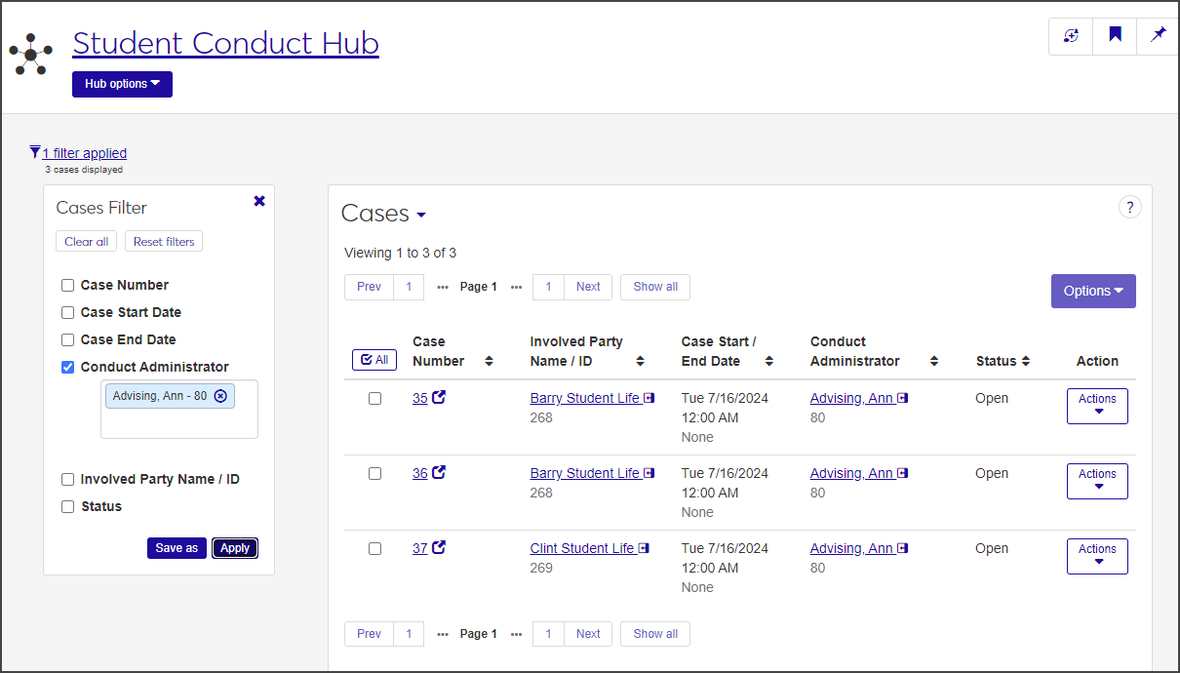This screenshot has height=673, width=1180.
Task: Click the refresh sync icon top right
Action: pos(1071,36)
